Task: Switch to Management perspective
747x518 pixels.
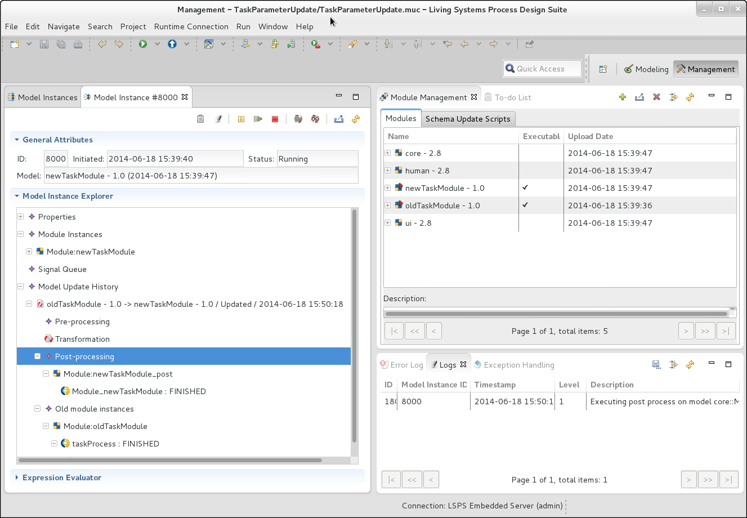Action: [706, 69]
